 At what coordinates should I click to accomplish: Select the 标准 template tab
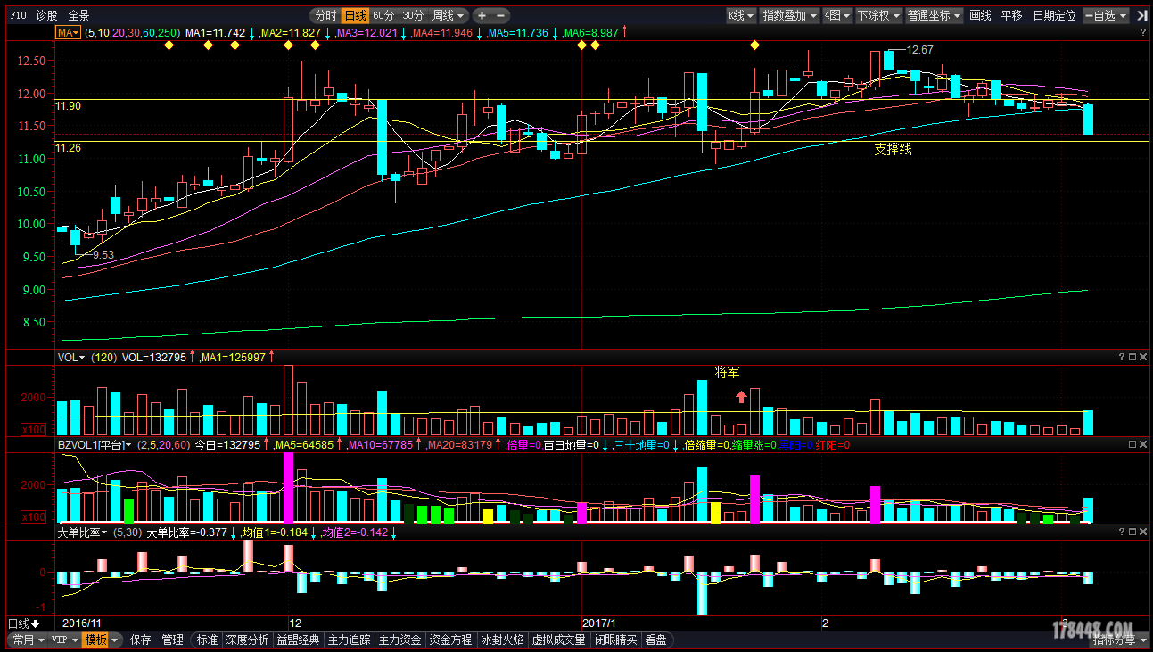pyautogui.click(x=207, y=640)
